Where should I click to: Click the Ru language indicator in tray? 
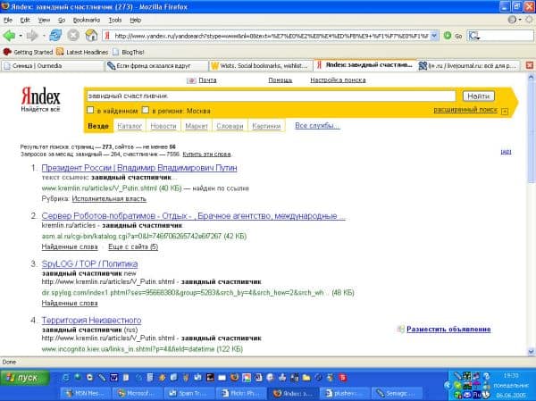click(476, 395)
